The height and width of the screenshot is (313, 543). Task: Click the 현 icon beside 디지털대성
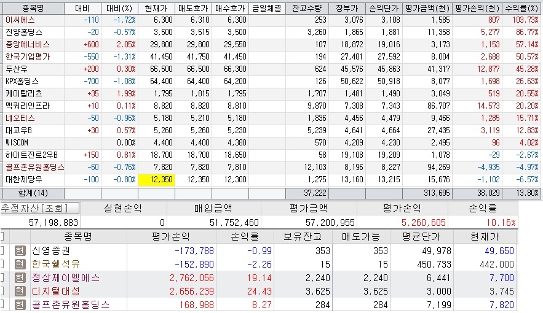click(20, 292)
